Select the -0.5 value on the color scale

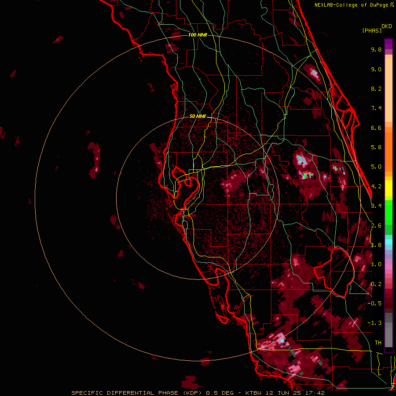coord(374,304)
